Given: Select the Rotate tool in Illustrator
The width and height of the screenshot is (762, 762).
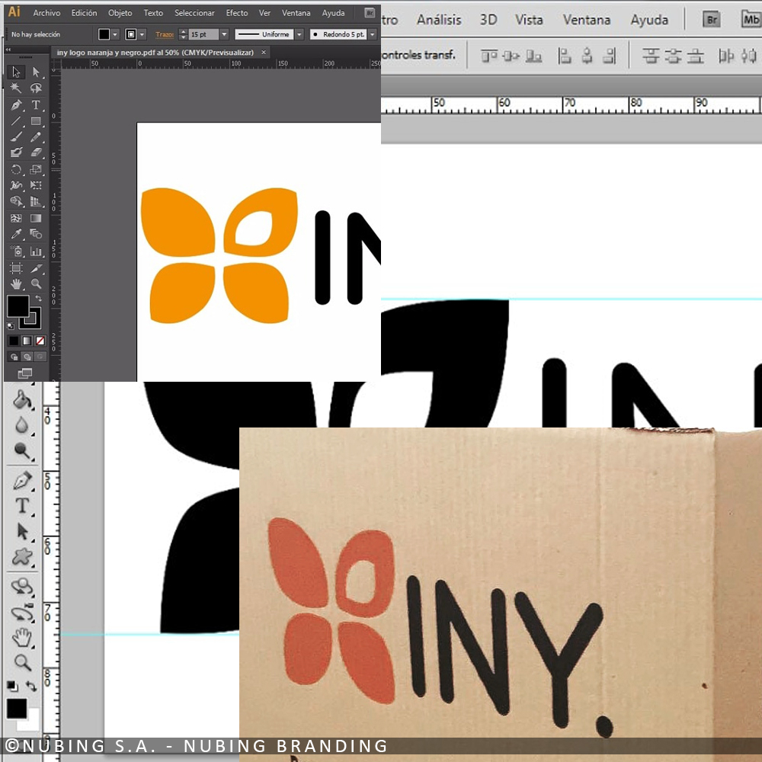Looking at the screenshot, I should pos(16,169).
